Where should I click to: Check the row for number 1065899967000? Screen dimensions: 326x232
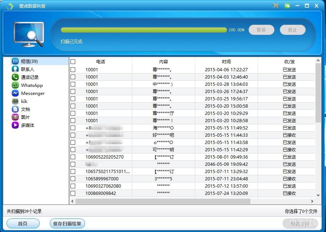point(73,179)
